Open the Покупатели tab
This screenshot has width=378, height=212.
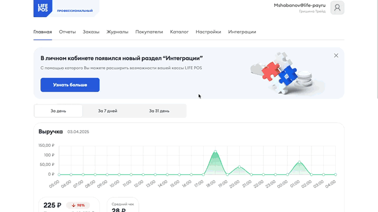[149, 32]
